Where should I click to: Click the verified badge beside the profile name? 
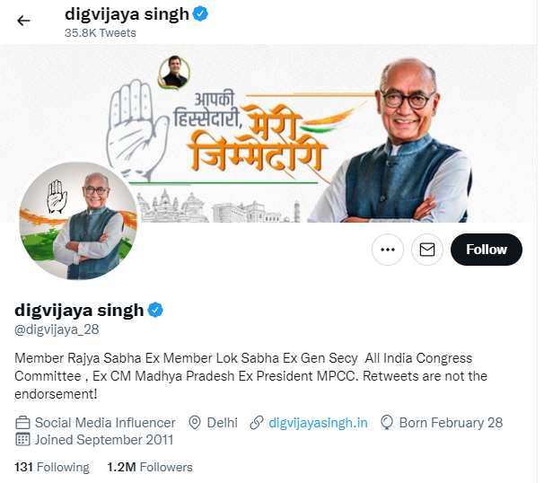click(155, 310)
